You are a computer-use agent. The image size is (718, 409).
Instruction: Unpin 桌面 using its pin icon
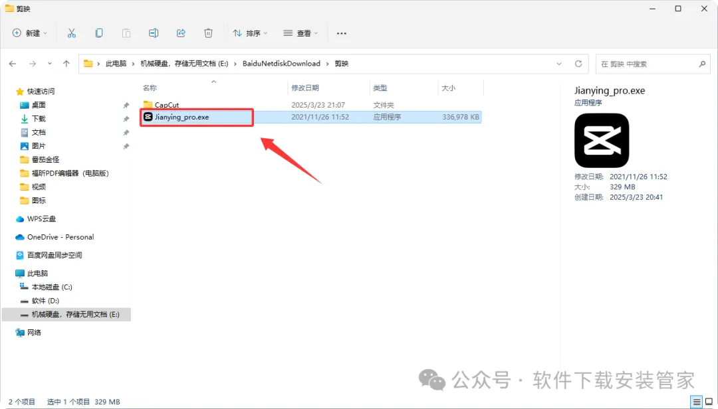coord(126,105)
